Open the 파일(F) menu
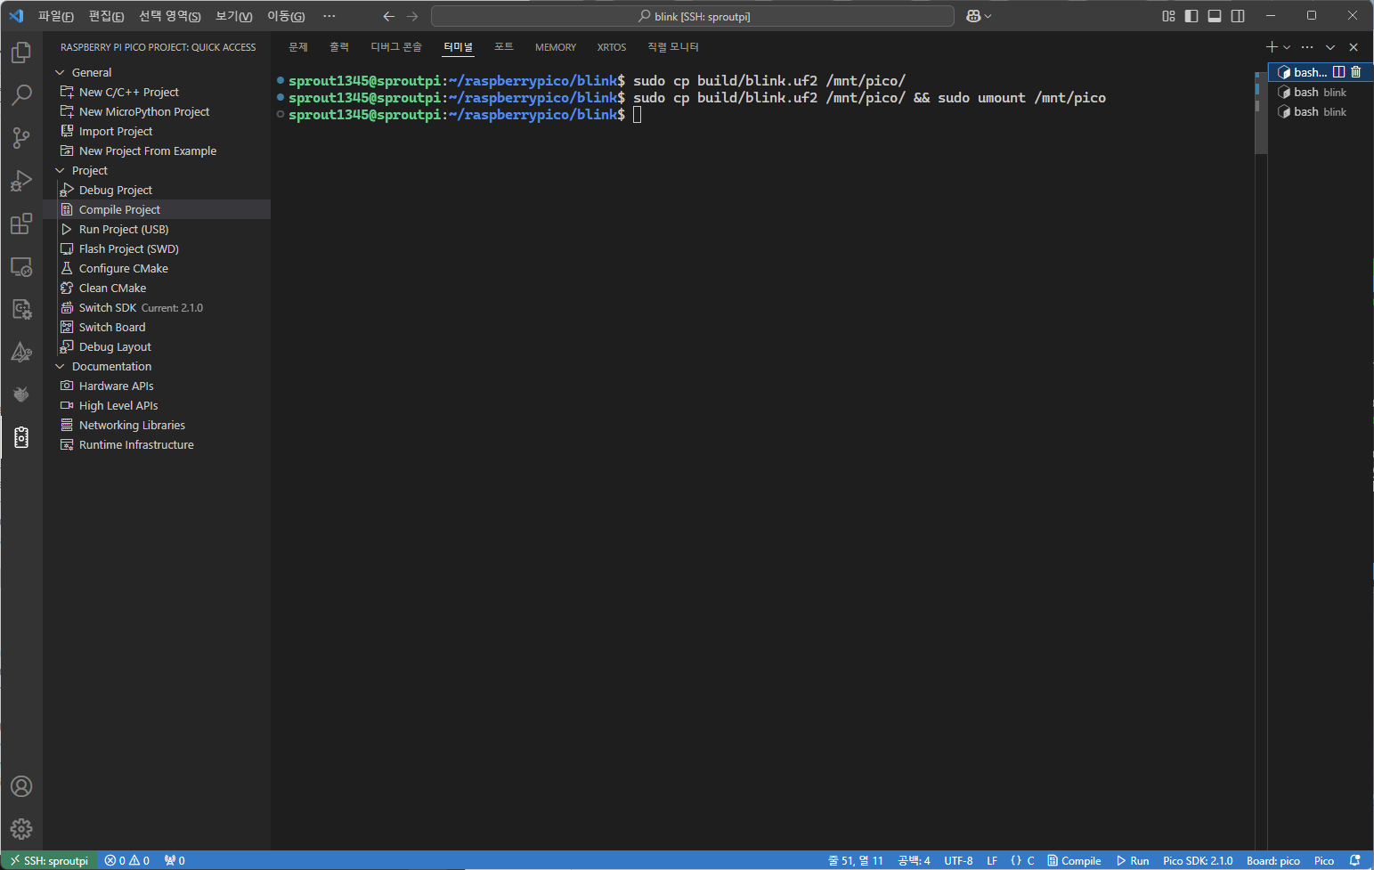The width and height of the screenshot is (1374, 870). click(56, 16)
